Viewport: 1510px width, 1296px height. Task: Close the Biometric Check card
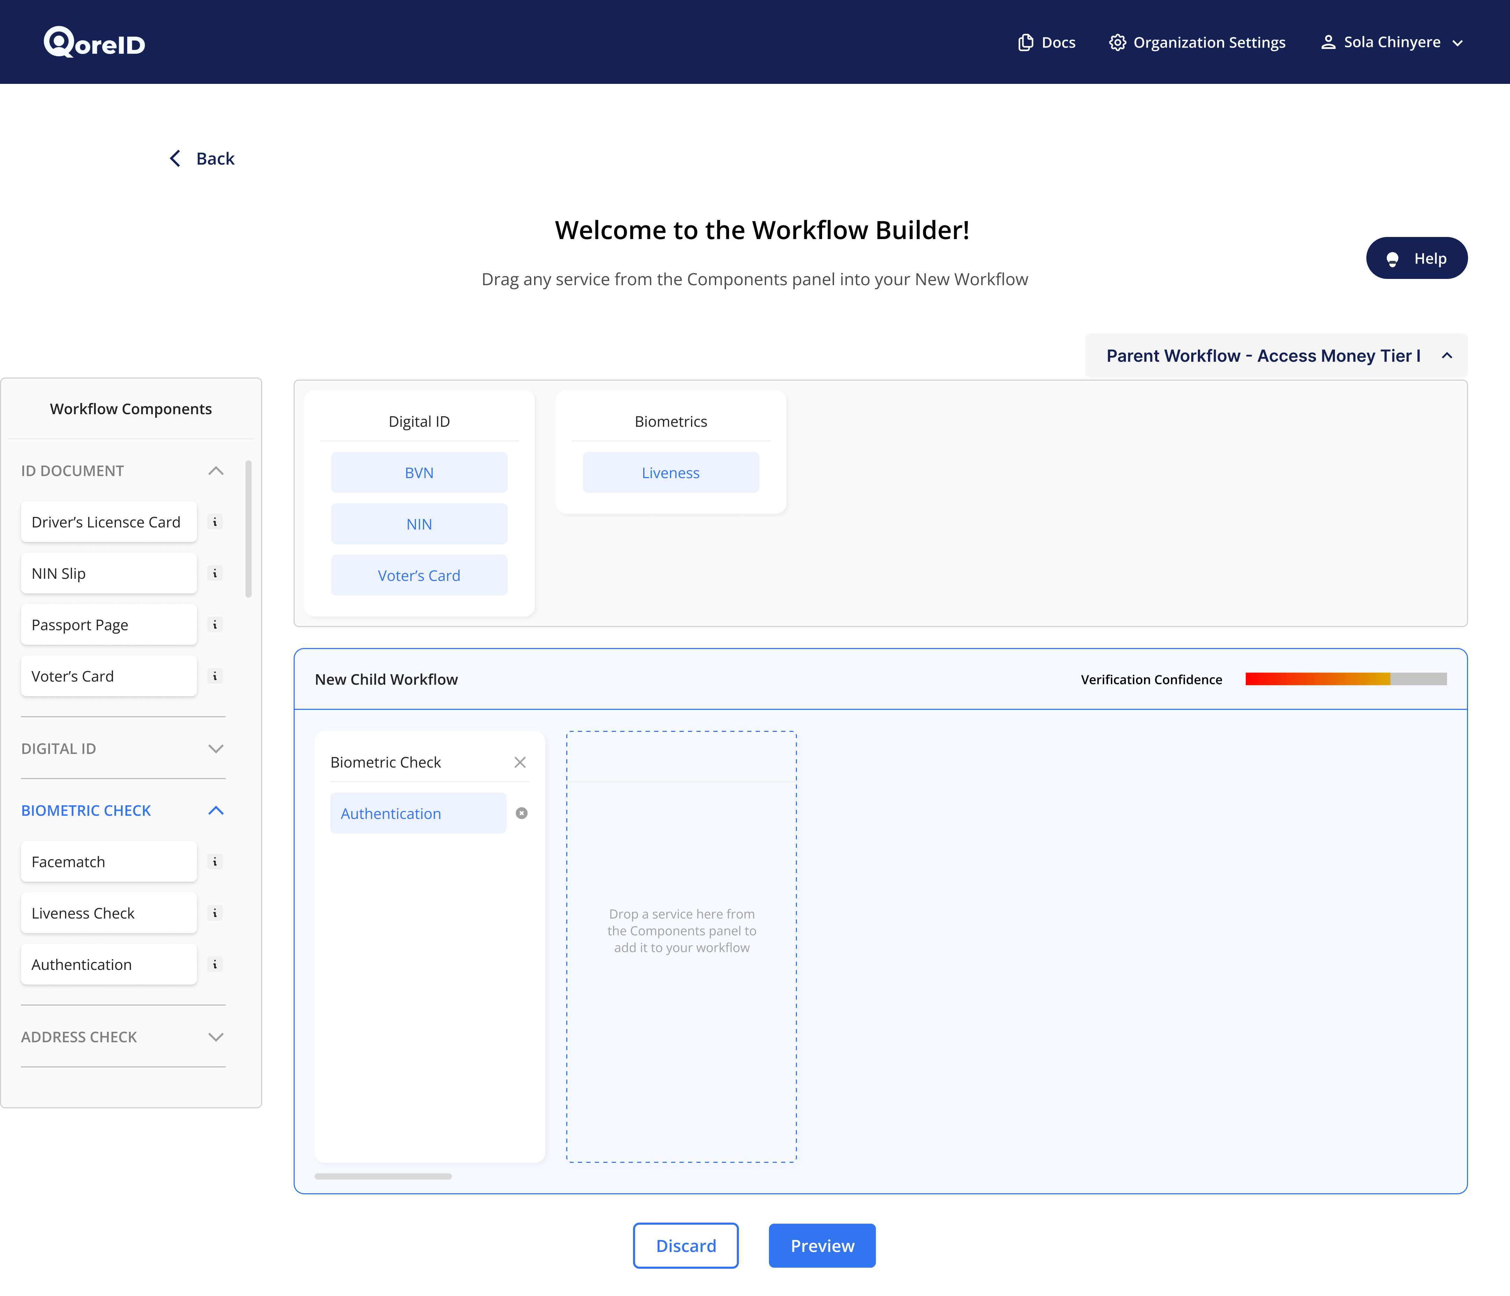point(520,762)
